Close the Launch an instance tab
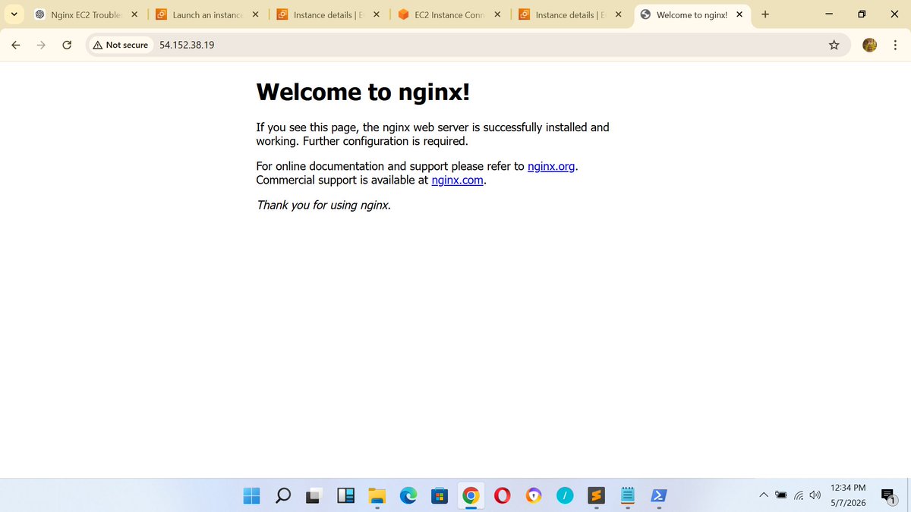 [255, 14]
